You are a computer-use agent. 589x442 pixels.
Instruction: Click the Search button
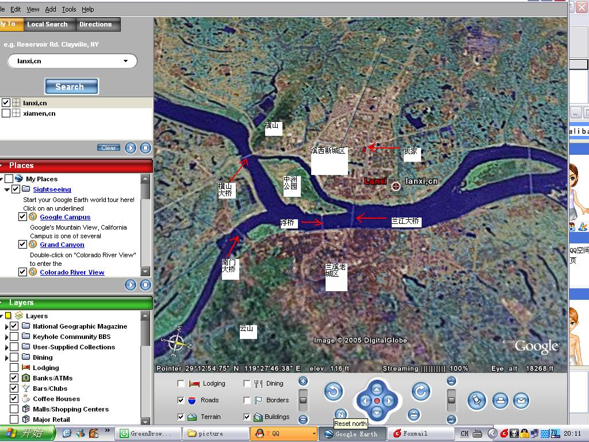point(71,86)
